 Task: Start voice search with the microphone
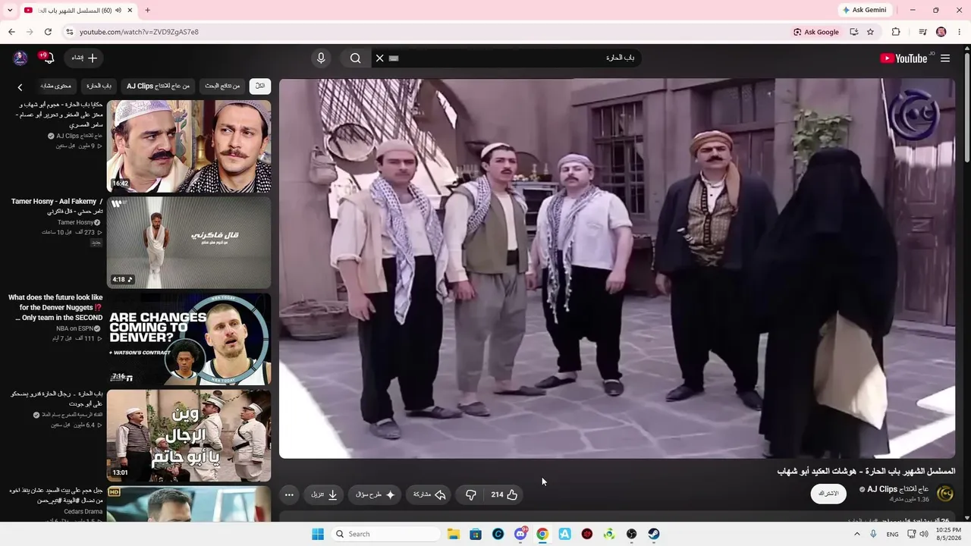321,58
